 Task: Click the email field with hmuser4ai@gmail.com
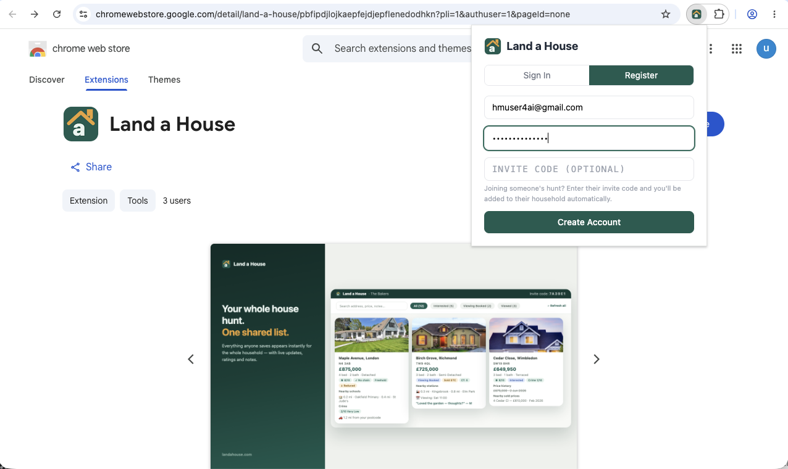[x=589, y=107]
